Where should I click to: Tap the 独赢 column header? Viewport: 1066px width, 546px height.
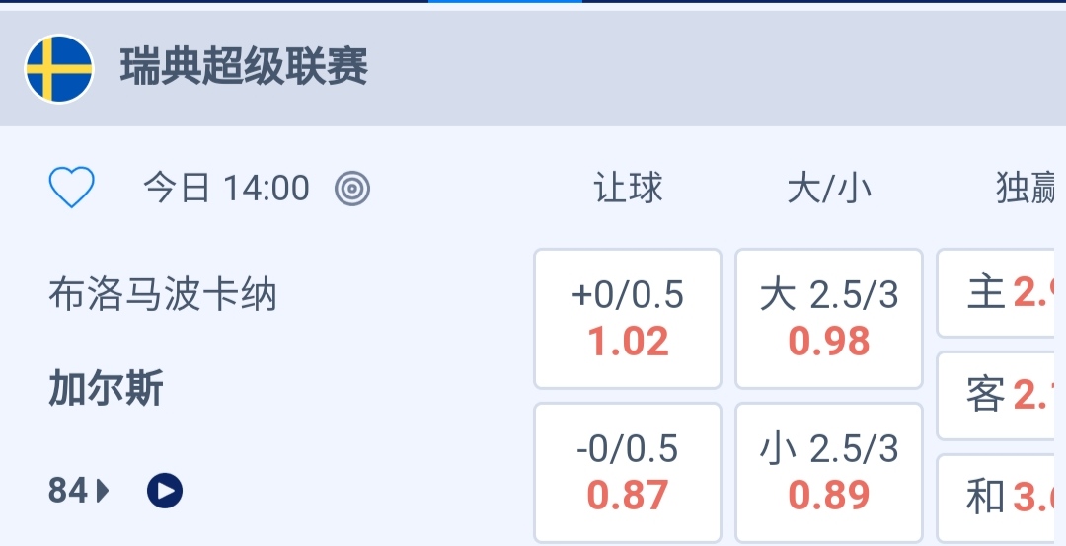tap(1027, 188)
